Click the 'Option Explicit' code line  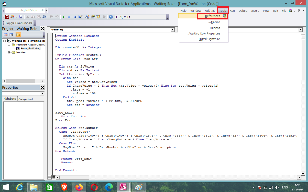click(x=70, y=40)
